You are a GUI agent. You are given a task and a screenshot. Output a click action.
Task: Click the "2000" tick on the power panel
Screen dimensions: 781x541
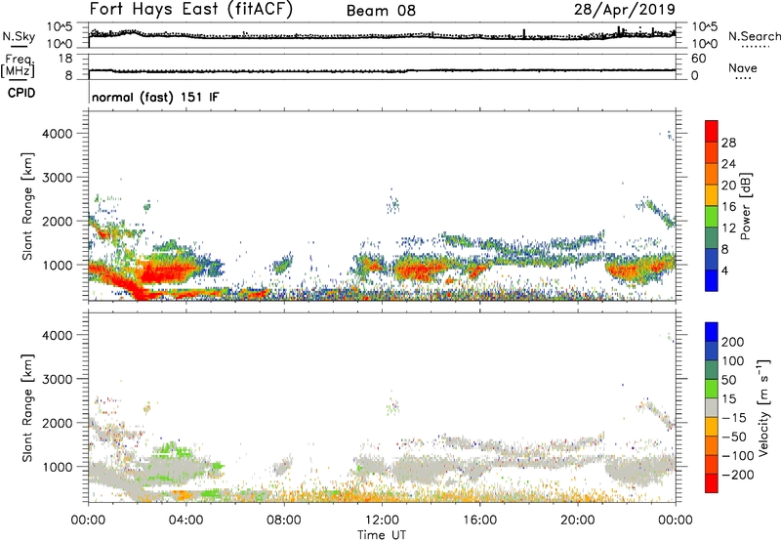pyautogui.click(x=57, y=221)
